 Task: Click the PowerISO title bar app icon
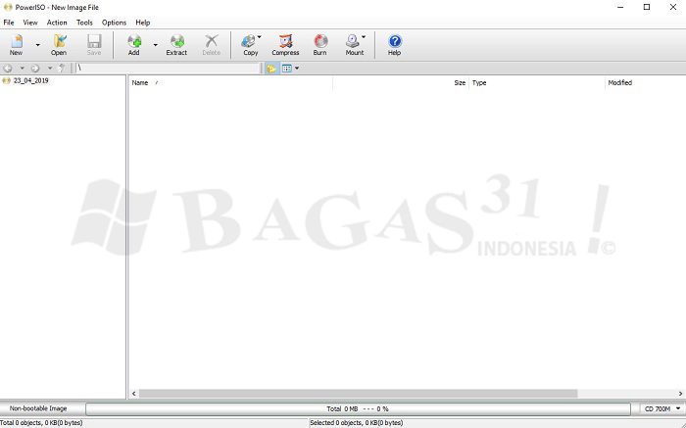point(8,8)
